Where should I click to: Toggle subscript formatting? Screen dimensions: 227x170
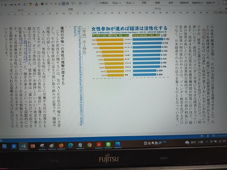(16, 5)
